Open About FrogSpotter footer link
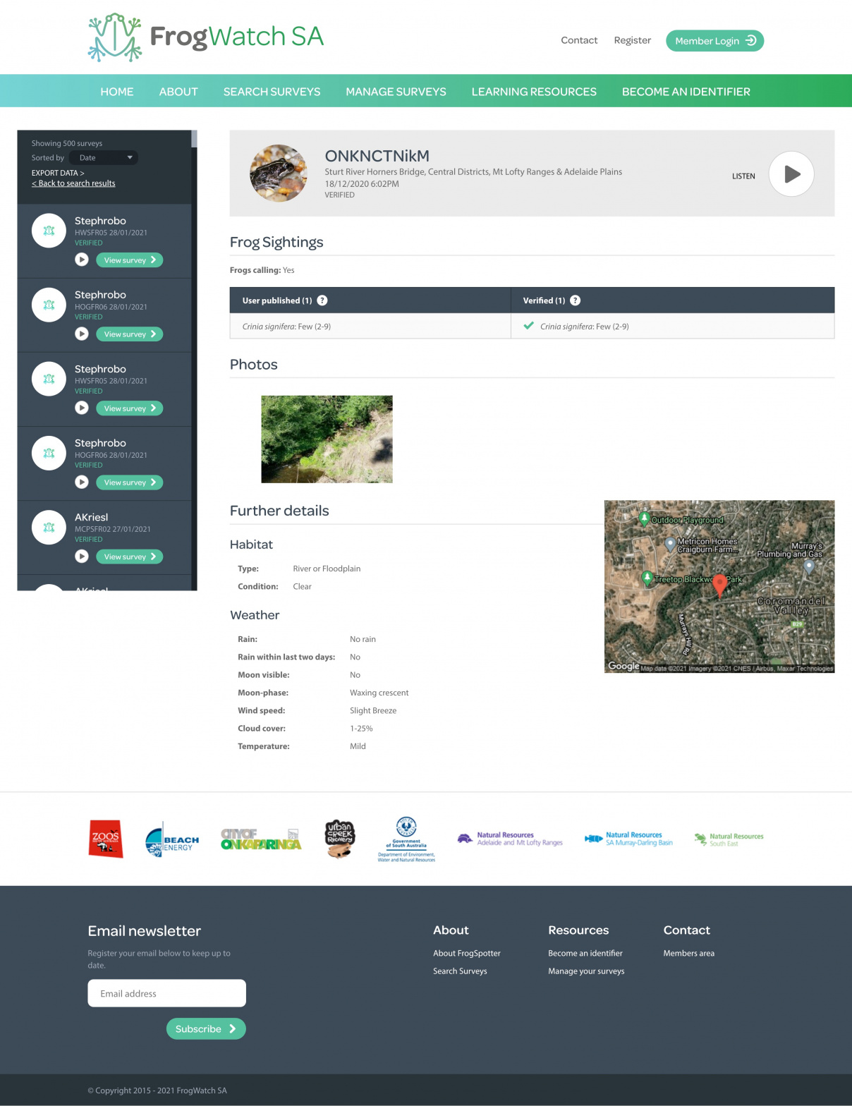 point(467,953)
